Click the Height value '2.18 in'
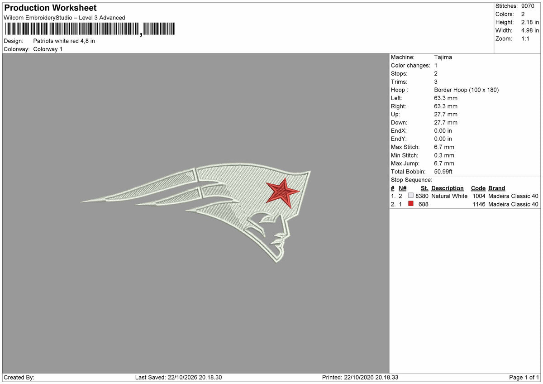Viewport: 543px width, 384px height. coord(530,22)
